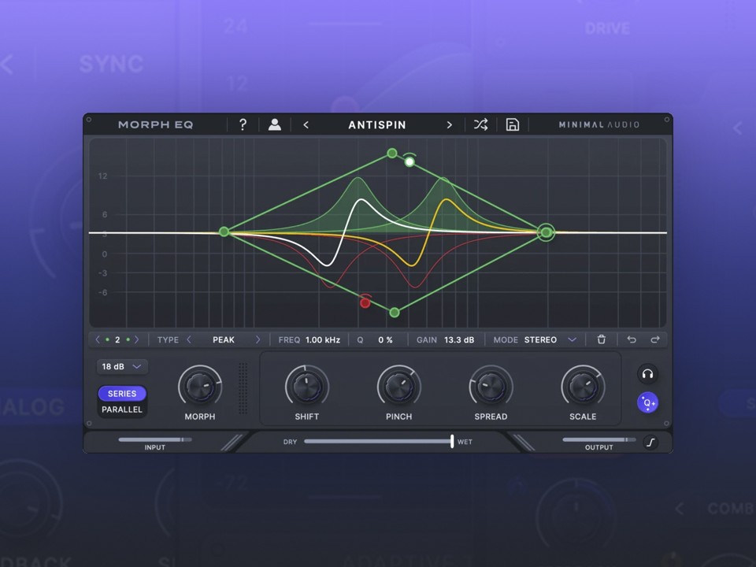Randomize preset with shuffle icon
The image size is (756, 567).
(480, 124)
